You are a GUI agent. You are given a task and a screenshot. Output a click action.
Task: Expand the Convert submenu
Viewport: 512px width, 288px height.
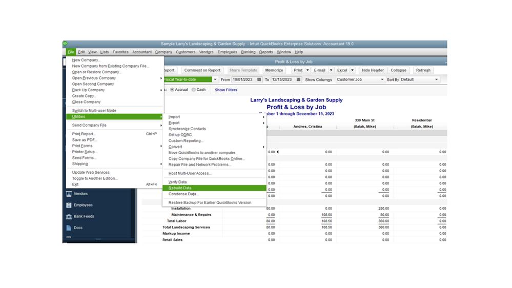[215, 147]
